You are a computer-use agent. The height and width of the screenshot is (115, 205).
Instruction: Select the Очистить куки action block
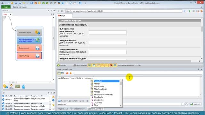(29, 32)
